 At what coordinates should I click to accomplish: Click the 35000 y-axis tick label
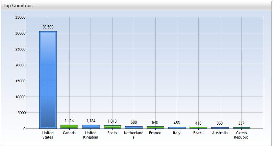tap(20, 17)
